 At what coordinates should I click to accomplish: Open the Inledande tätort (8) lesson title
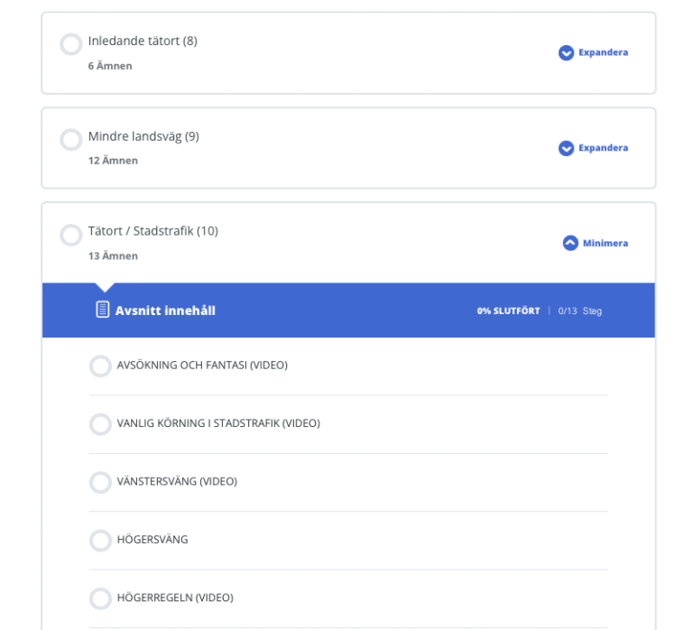[x=143, y=41]
